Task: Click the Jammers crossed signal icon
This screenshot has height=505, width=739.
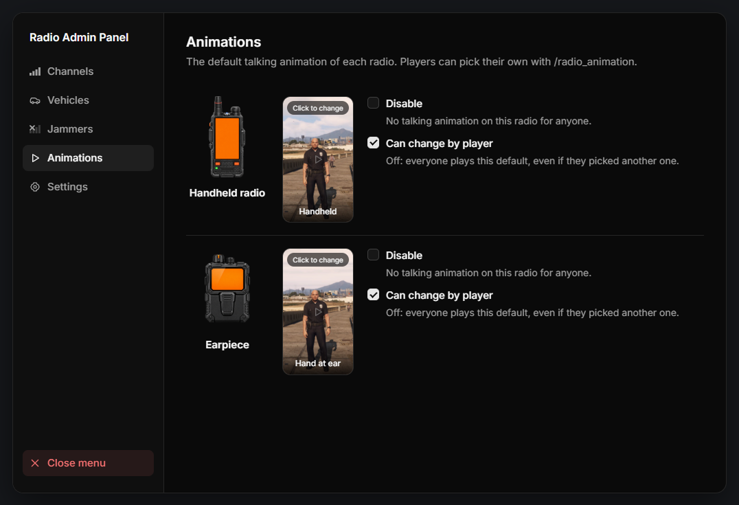Action: click(x=35, y=129)
